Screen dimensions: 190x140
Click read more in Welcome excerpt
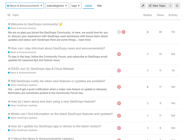tap(85, 40)
